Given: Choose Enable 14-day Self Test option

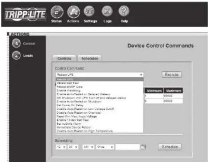Looking at the screenshot, I should coord(99,120).
